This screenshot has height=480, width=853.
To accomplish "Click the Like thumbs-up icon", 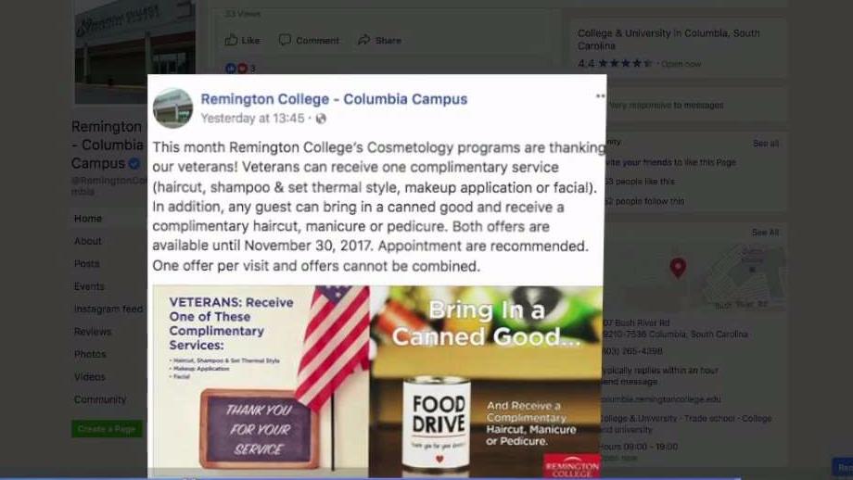I will [x=231, y=40].
